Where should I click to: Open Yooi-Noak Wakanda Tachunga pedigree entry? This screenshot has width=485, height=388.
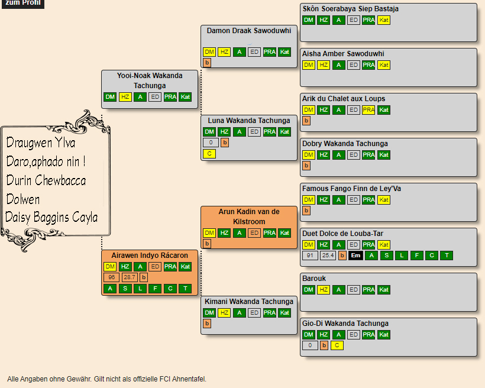[x=150, y=80]
